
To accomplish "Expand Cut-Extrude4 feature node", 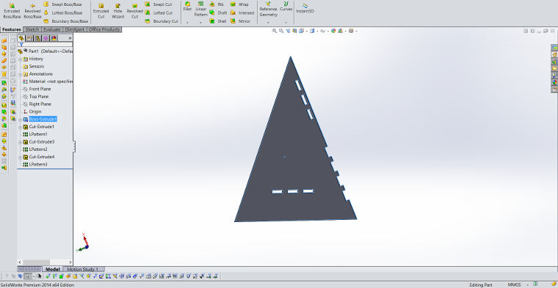I will tap(21, 157).
